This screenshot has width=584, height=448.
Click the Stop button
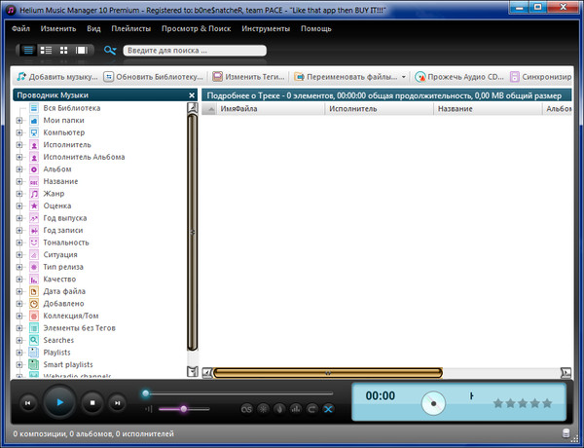point(92,403)
